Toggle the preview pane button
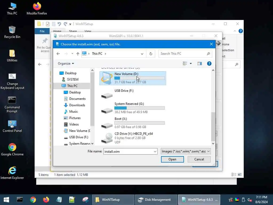 click(200, 64)
